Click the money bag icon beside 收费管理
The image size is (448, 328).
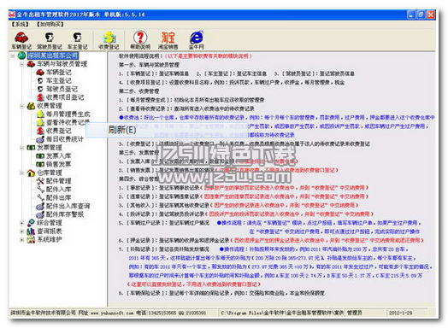click(x=31, y=106)
